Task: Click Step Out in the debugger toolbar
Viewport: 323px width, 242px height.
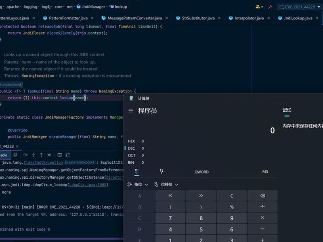Action: [x=42, y=155]
